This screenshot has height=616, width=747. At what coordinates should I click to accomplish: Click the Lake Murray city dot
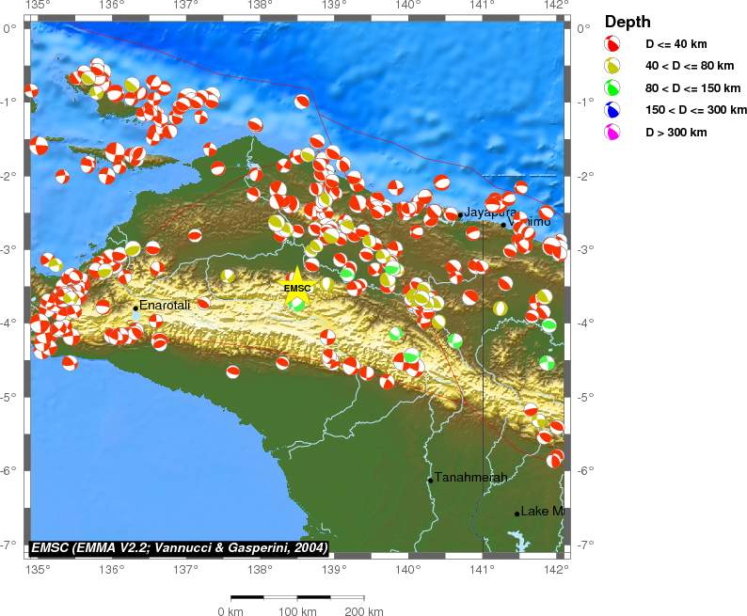coord(517,513)
